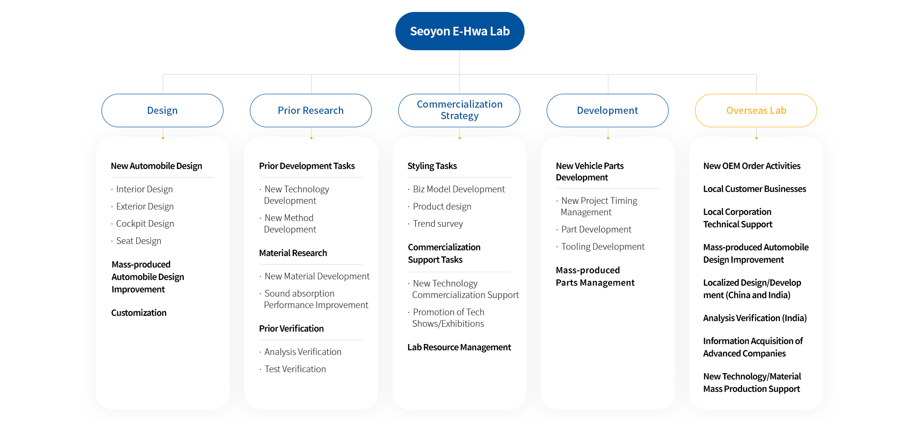This screenshot has width=919, height=421.
Task: Click the New OEM Order Activities heading
Action: tap(751, 166)
